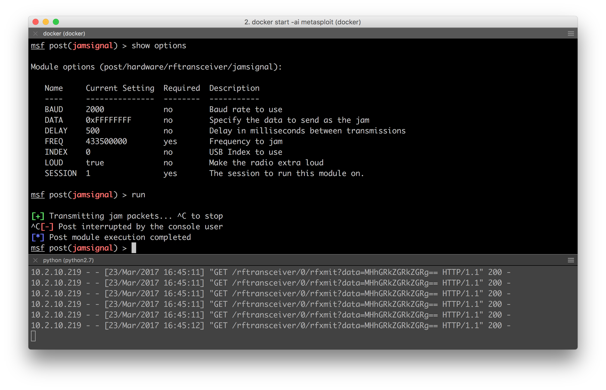
Task: Click the green zoom window button
Action: pos(56,22)
